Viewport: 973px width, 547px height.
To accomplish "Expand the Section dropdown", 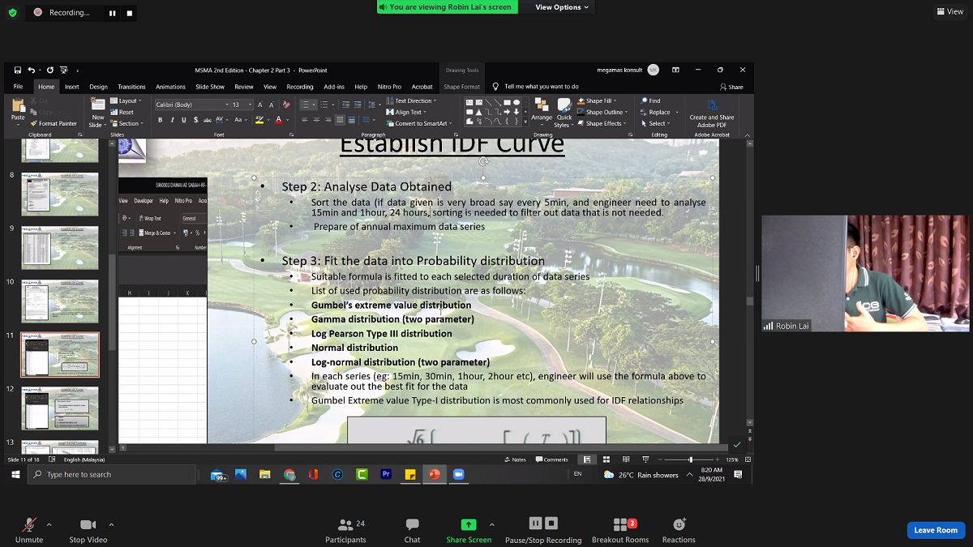I will [x=127, y=124].
